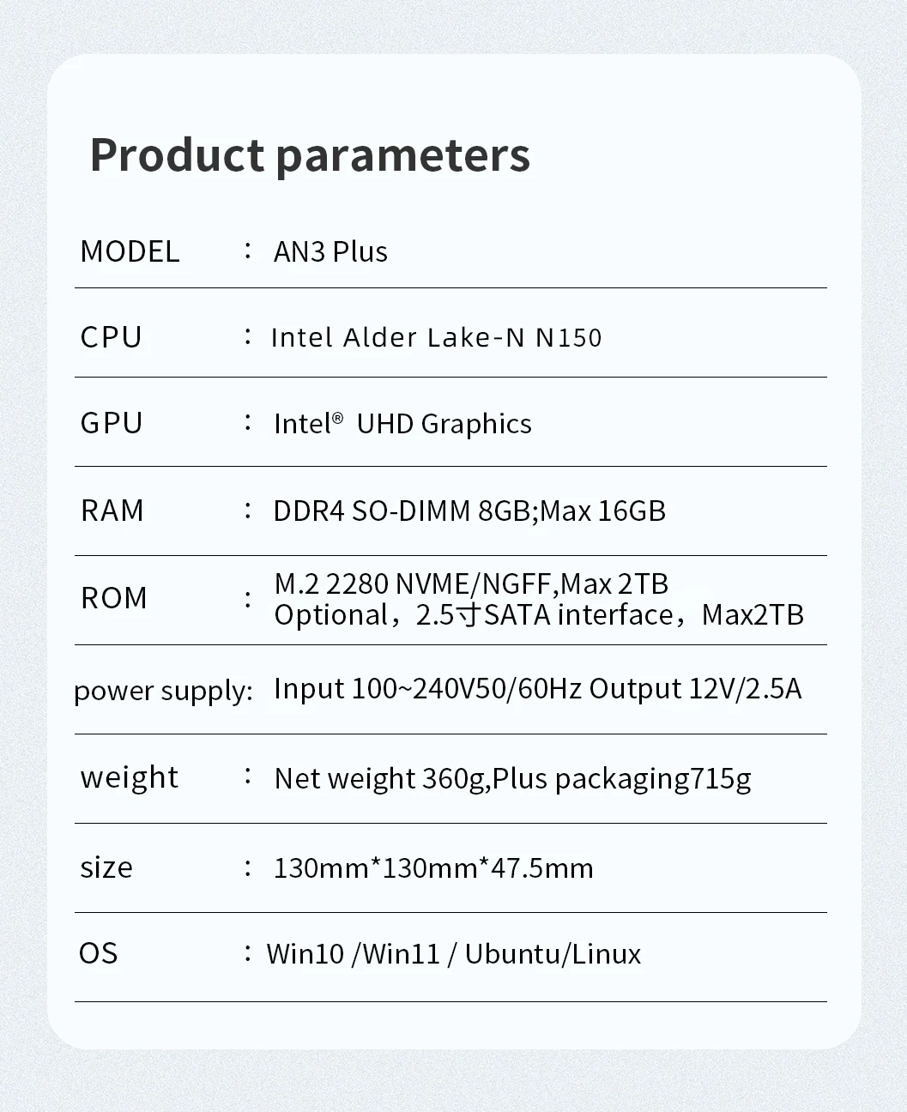Select the MODEL label
This screenshot has height=1112, width=907.
[x=130, y=252]
